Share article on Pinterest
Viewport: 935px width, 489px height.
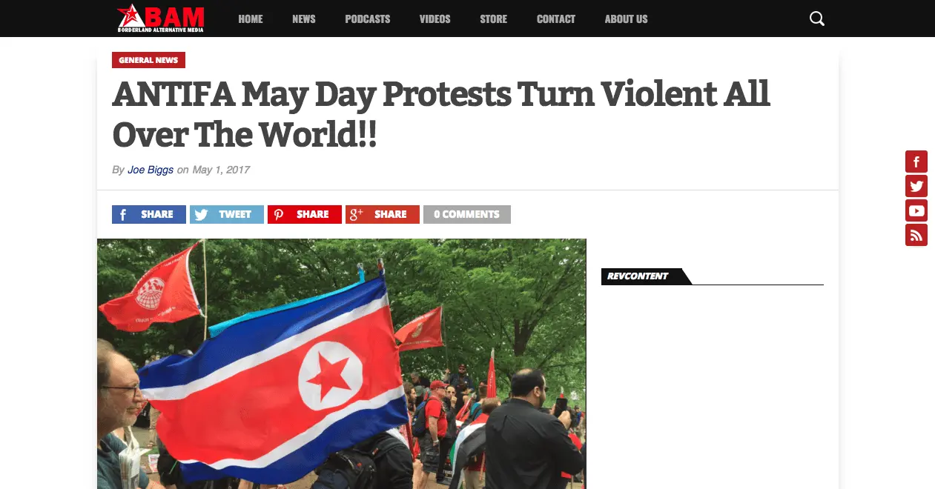tap(305, 214)
